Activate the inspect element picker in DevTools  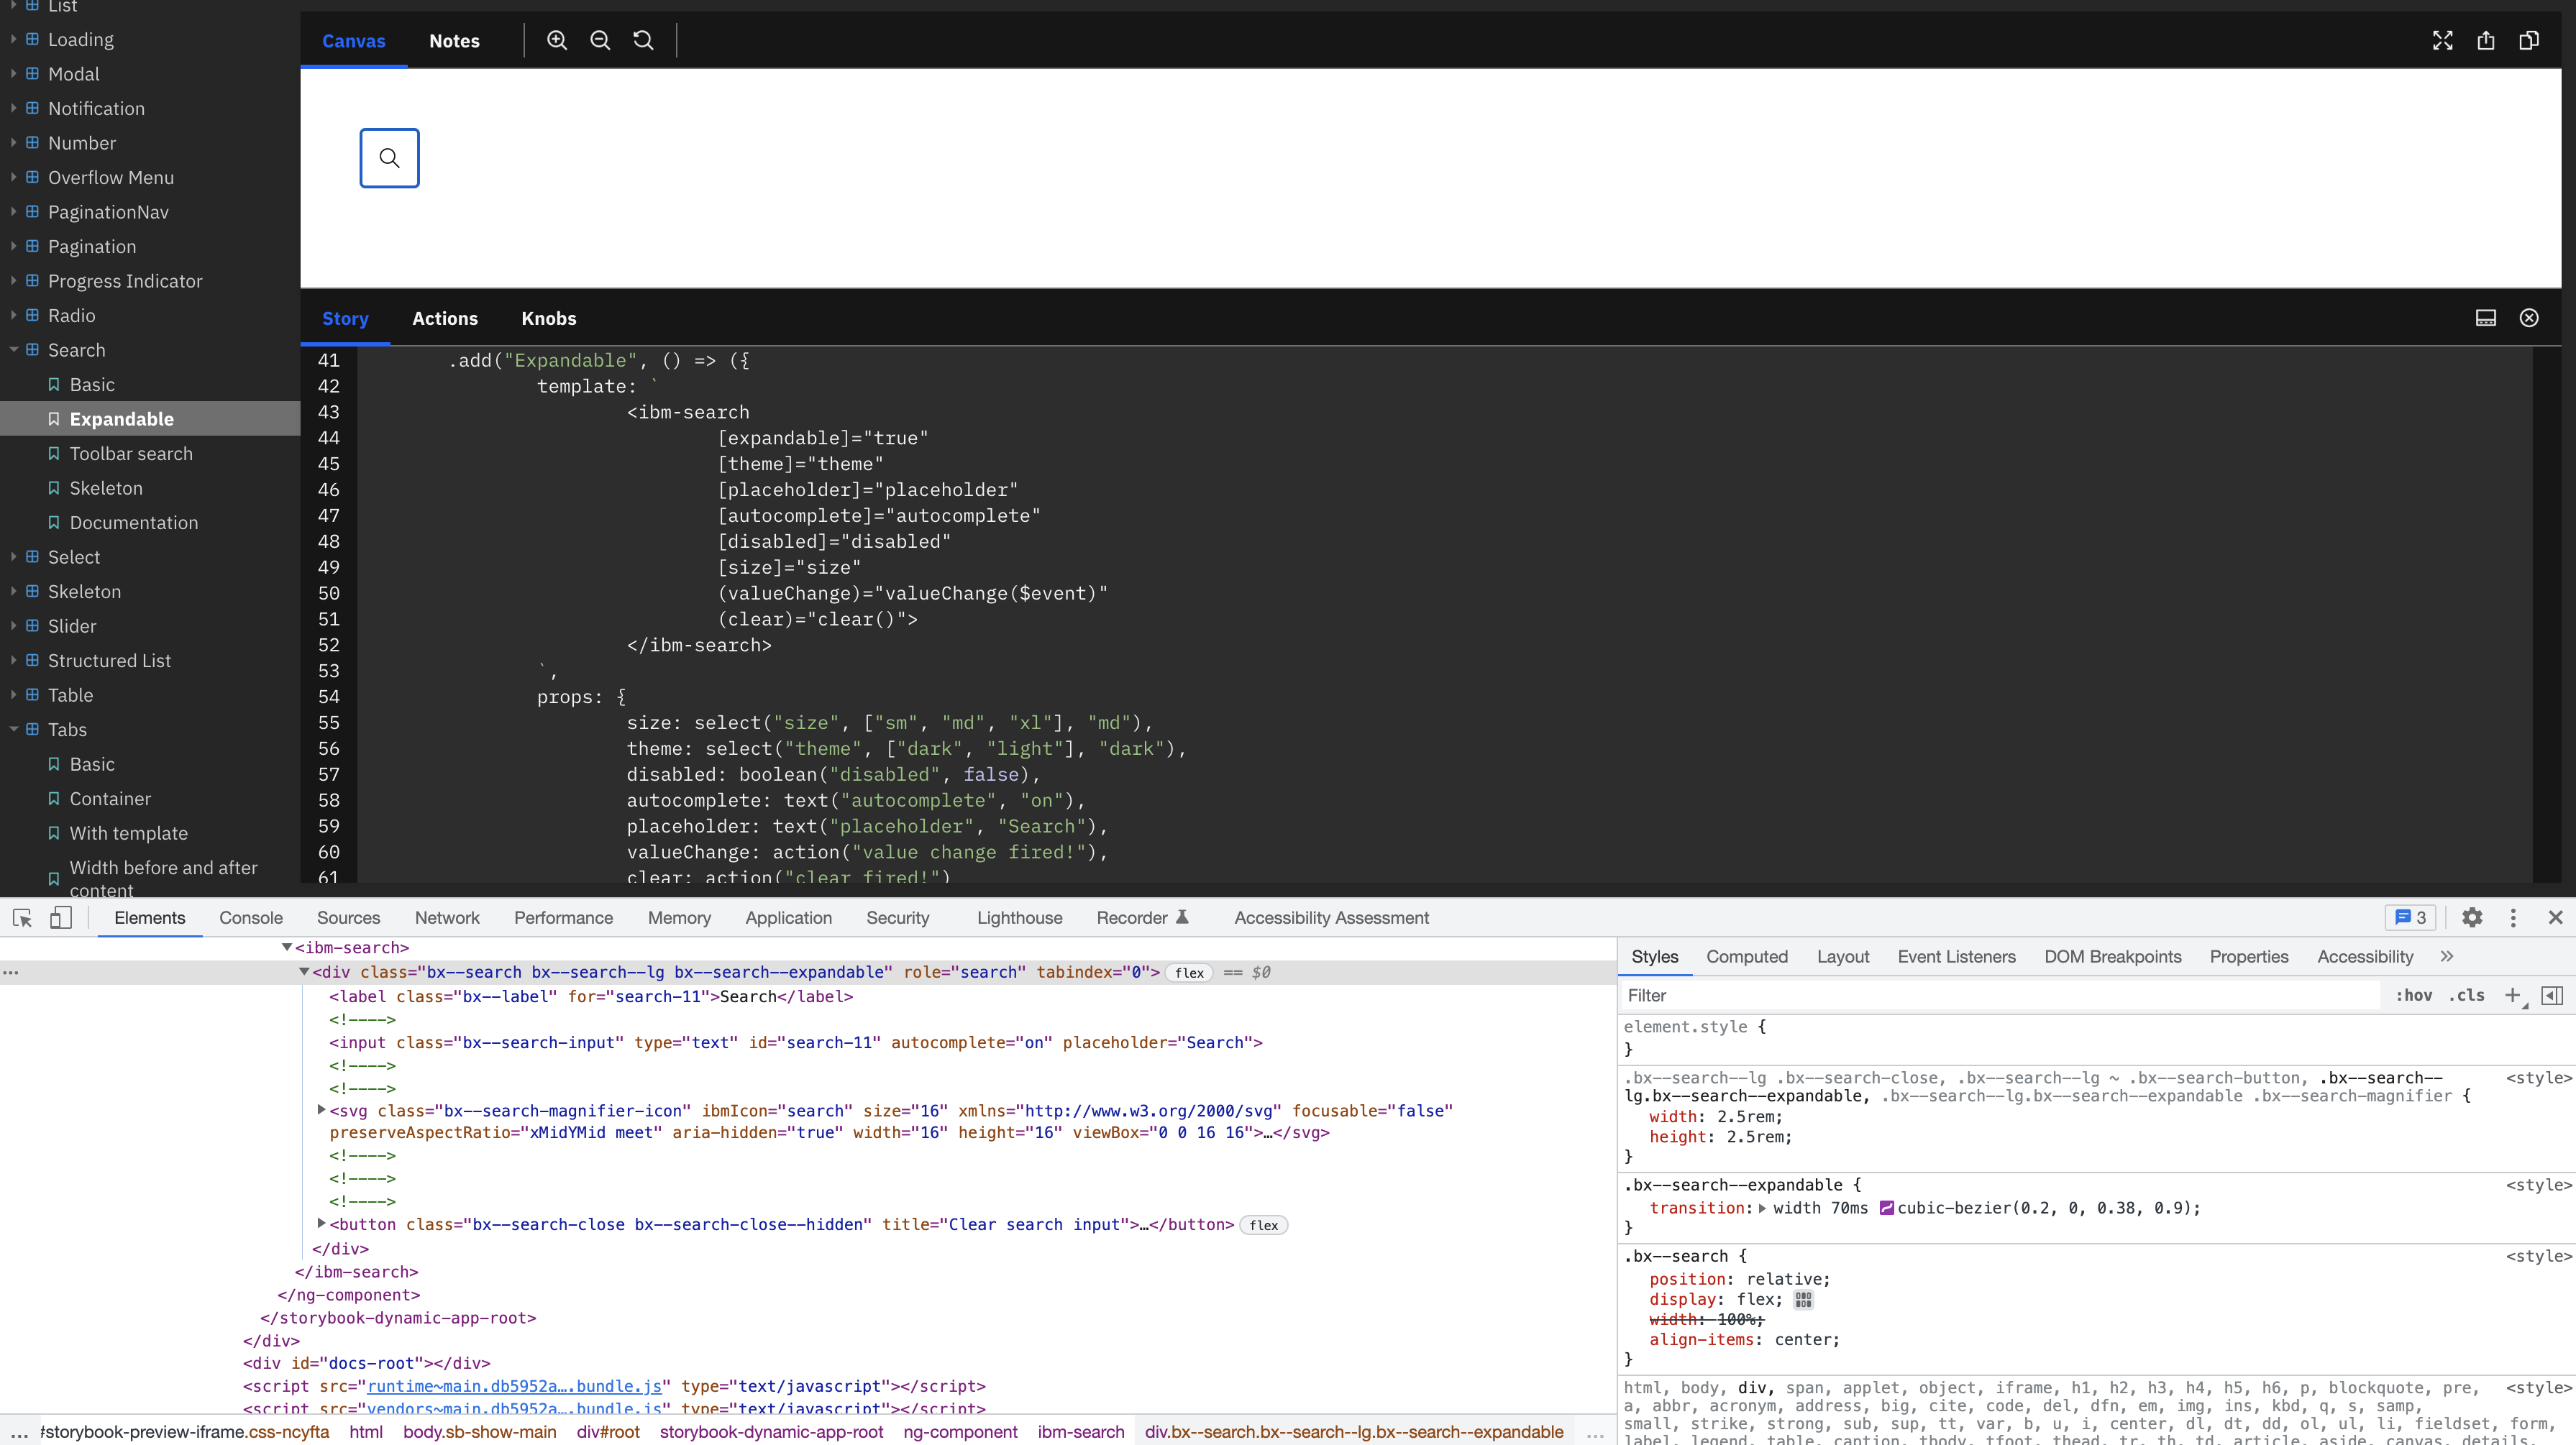point(22,917)
